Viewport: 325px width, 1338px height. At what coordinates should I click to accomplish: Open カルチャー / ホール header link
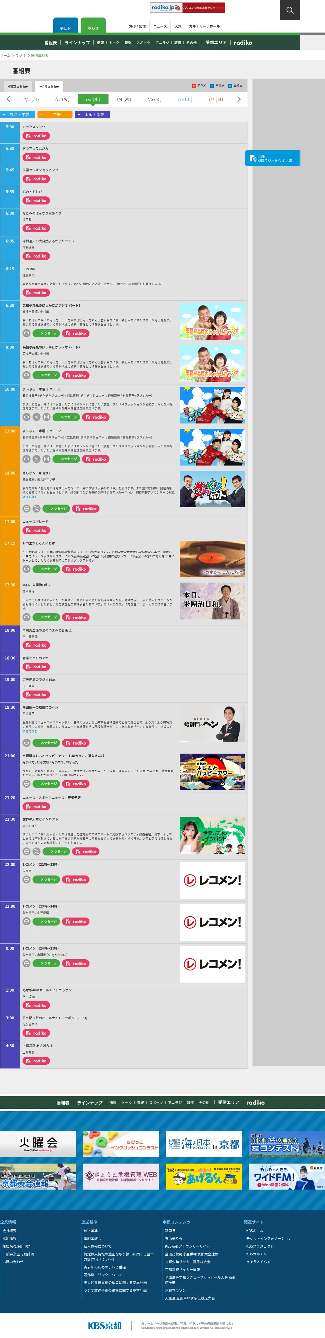coord(204,27)
